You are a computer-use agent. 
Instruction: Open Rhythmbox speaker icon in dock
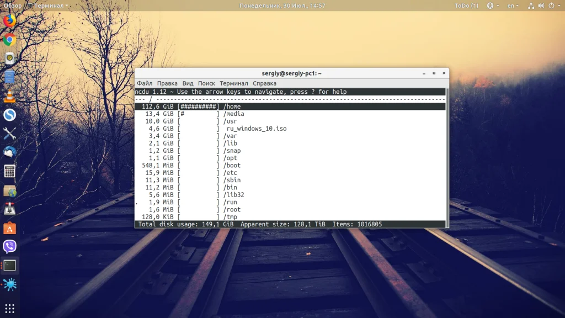10,59
